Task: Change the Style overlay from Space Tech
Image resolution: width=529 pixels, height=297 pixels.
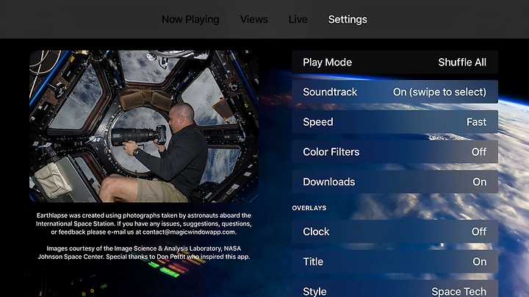Action: click(x=395, y=289)
